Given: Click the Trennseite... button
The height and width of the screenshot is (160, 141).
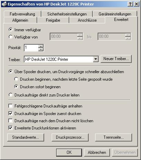Looking at the screenshot, I should (113, 137).
